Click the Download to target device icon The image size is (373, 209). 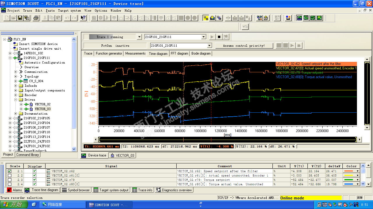(212, 18)
